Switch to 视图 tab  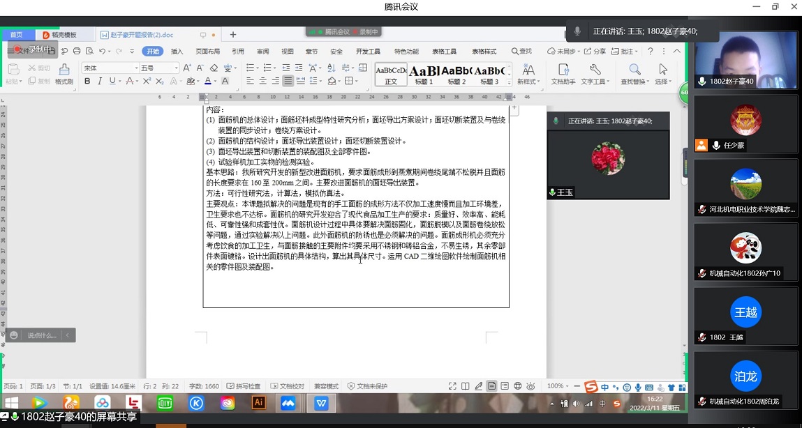288,51
